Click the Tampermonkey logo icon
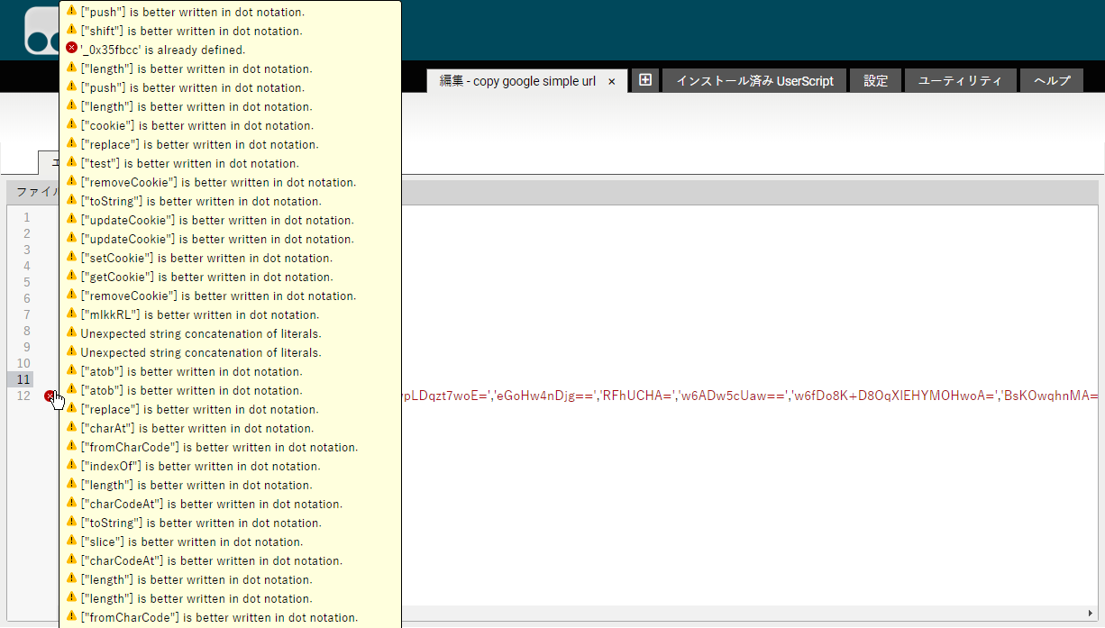This screenshot has height=628, width=1105. (41, 32)
